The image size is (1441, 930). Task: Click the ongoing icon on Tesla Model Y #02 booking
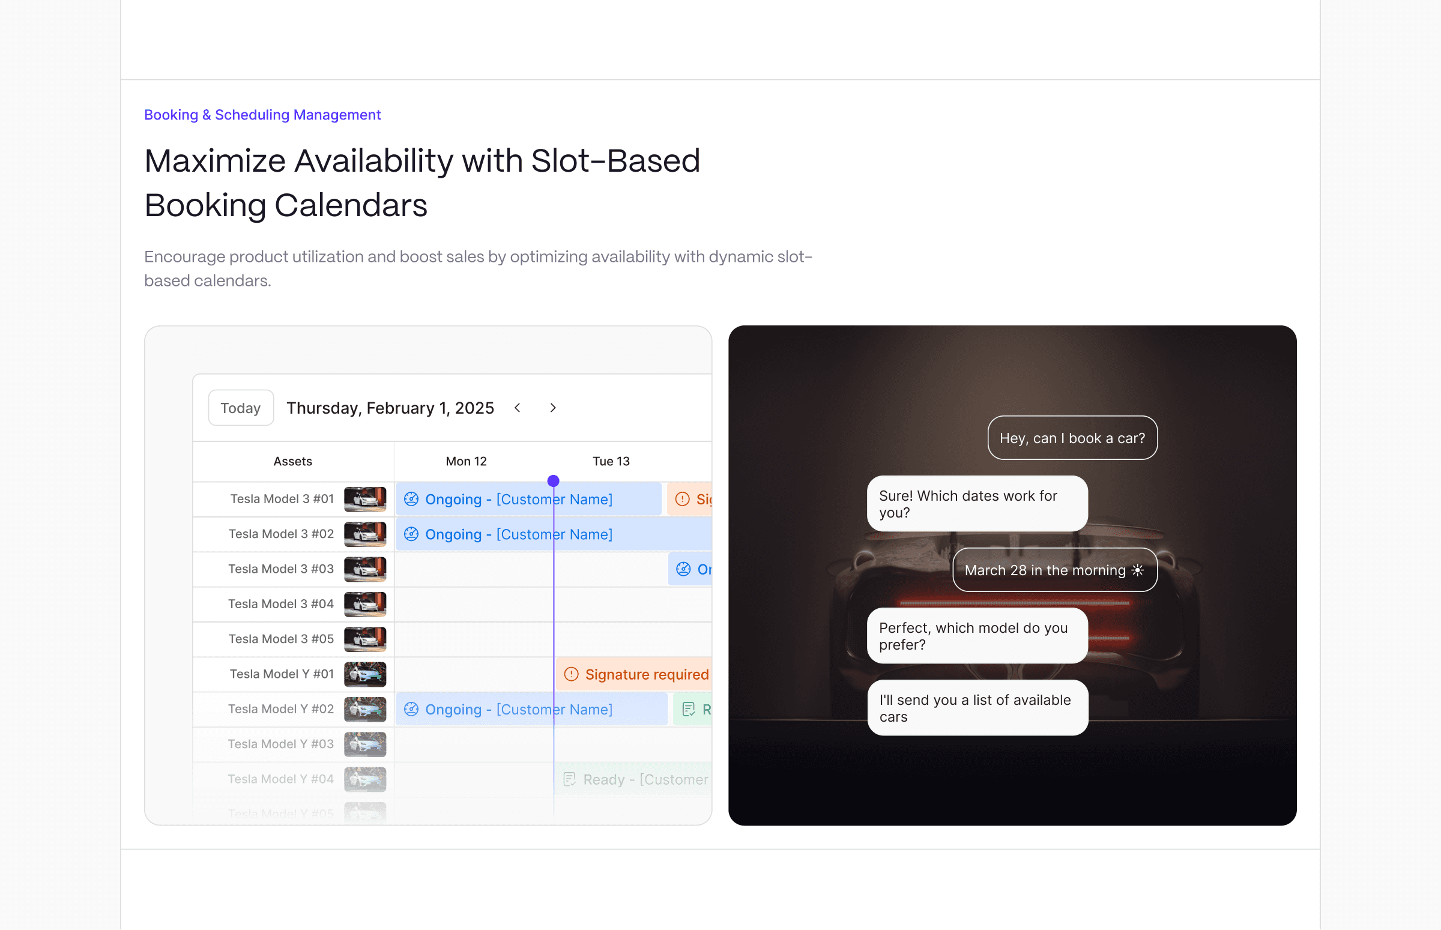tap(411, 709)
